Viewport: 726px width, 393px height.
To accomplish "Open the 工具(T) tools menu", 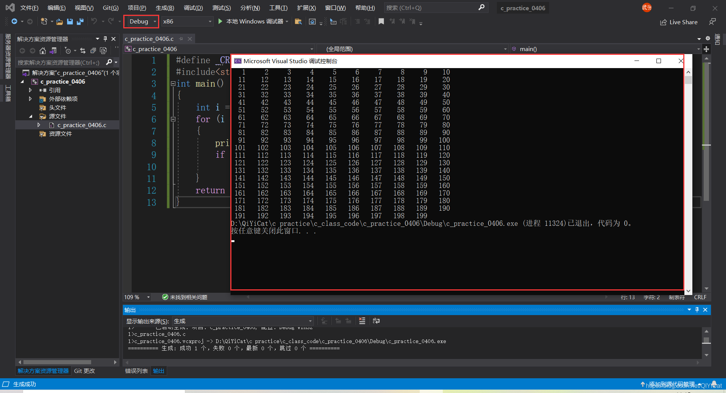I will coord(278,8).
